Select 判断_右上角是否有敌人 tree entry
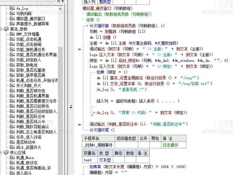Viewport: 233px width, 175px height. tap(36, 132)
